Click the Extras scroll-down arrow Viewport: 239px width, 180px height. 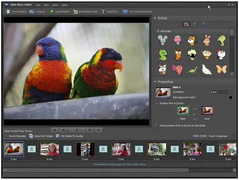coord(232,74)
